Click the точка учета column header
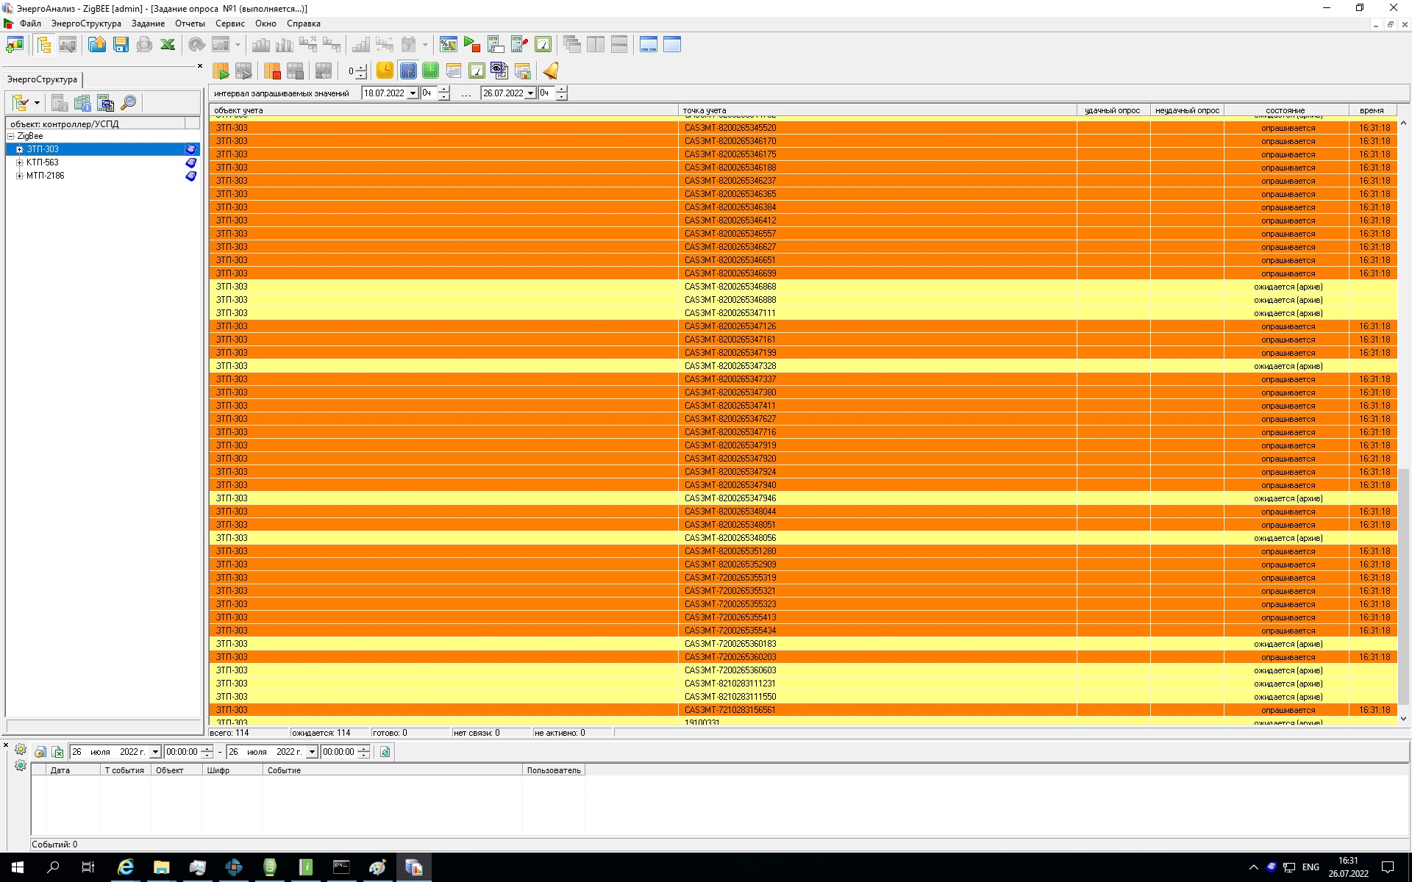This screenshot has width=1412, height=882. (x=877, y=110)
